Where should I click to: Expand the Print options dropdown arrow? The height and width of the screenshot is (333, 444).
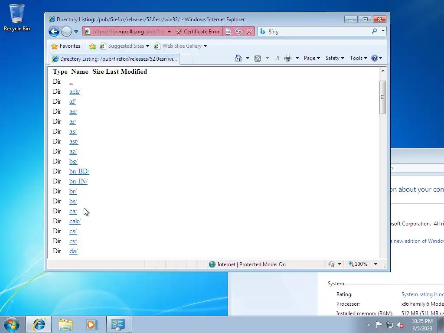click(x=297, y=58)
